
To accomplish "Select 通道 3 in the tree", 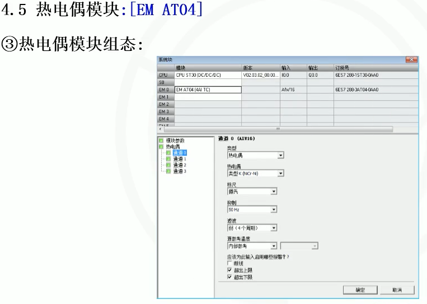I will 180,171.
